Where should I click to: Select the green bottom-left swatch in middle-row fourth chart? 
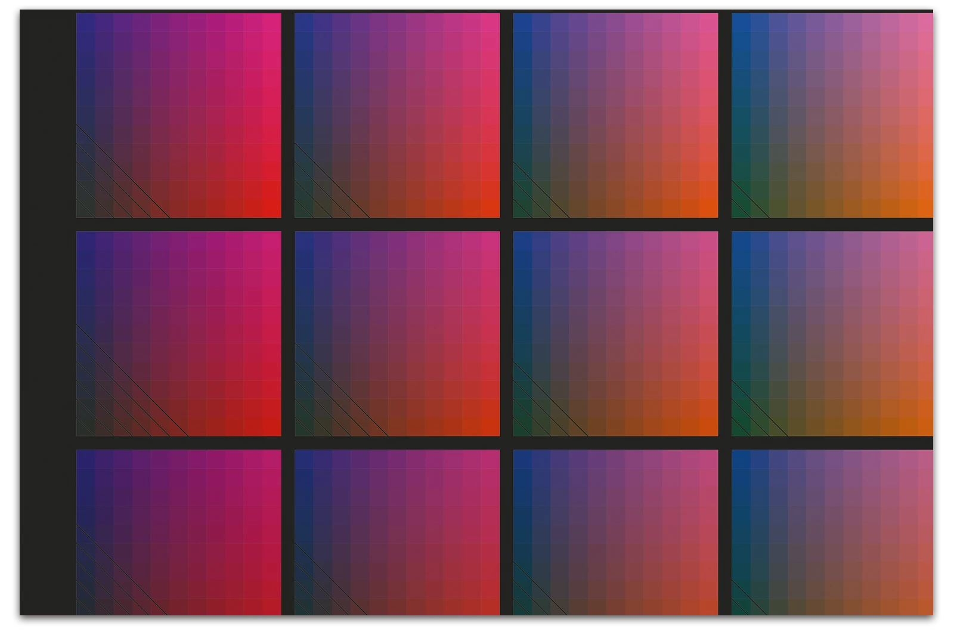click(741, 426)
